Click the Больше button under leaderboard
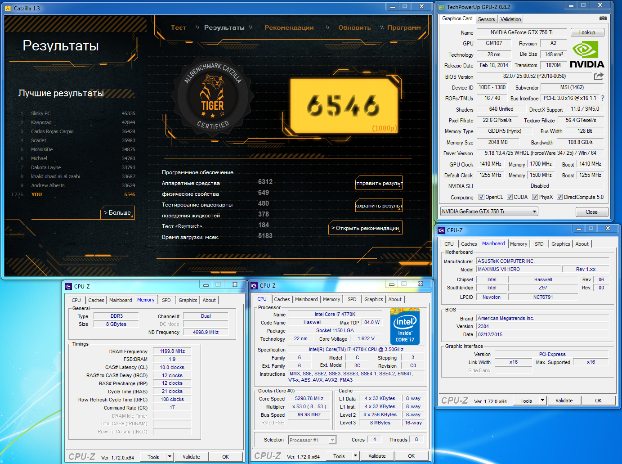The width and height of the screenshot is (622, 464). tap(117, 212)
